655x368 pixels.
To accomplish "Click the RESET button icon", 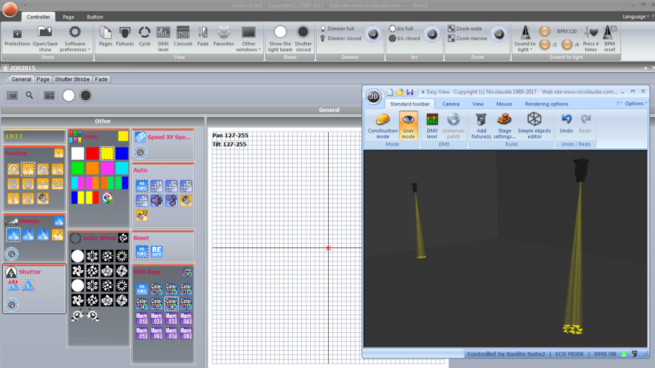I will [x=157, y=251].
